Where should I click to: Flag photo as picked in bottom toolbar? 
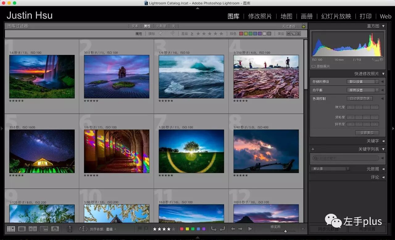pyautogui.click(x=139, y=229)
